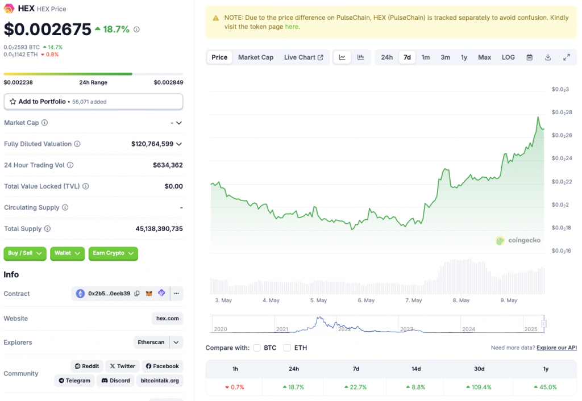Click the purple wallet icon in Contract row

coord(161,293)
